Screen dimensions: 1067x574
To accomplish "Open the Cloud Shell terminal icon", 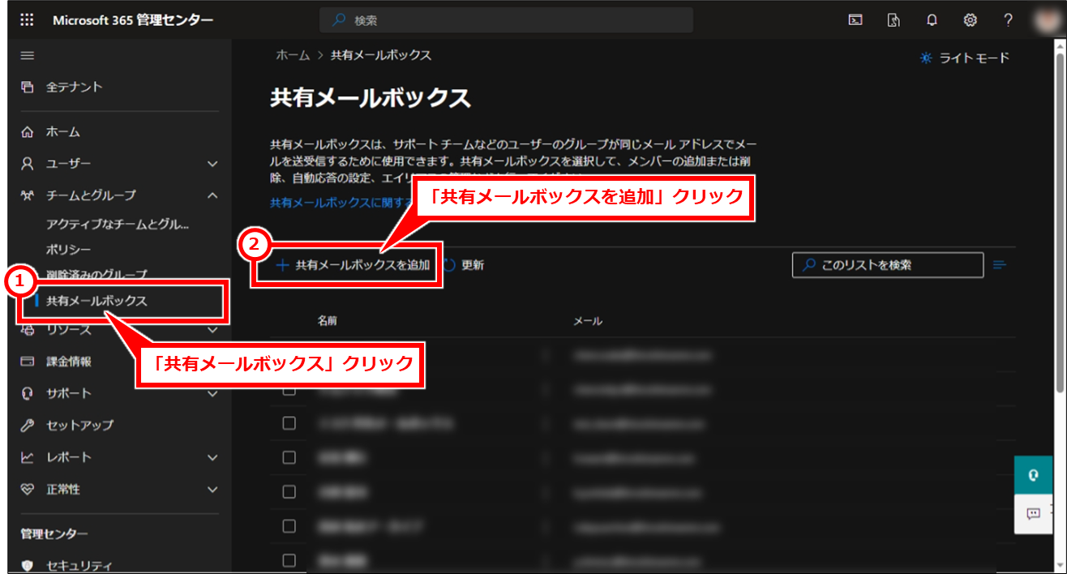I will [855, 20].
